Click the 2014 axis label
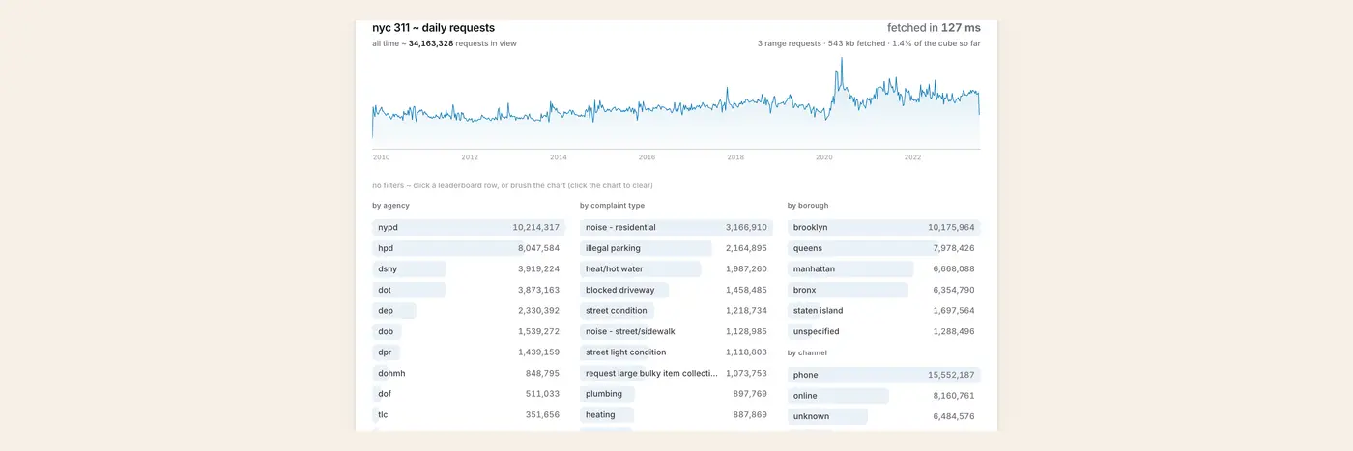Viewport: 1353px width, 451px height. [x=559, y=157]
